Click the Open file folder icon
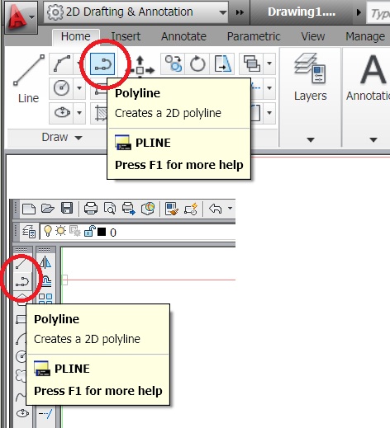Image resolution: width=390 pixels, height=428 pixels. coord(48,209)
